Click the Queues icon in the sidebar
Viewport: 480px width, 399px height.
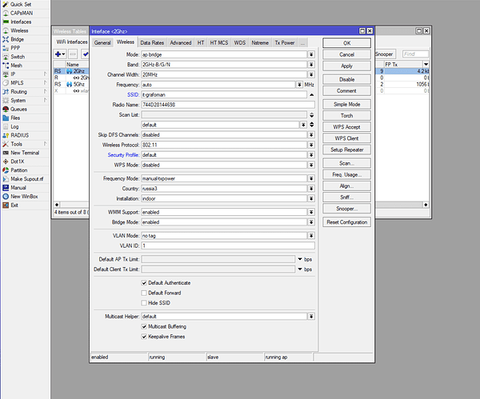point(5,109)
